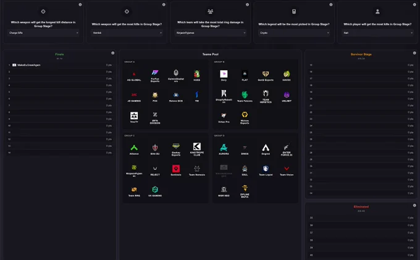The height and width of the screenshot is (260, 420).
Task: Click the GROUP A label
Action: tap(129, 62)
